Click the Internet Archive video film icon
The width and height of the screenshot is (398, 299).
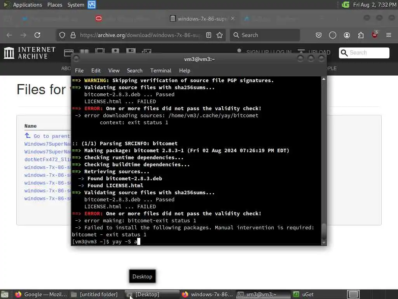(x=100, y=51)
